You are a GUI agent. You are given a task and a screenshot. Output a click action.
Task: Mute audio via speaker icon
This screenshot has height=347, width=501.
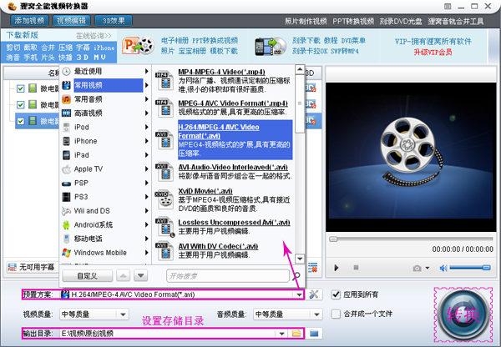[443, 268]
